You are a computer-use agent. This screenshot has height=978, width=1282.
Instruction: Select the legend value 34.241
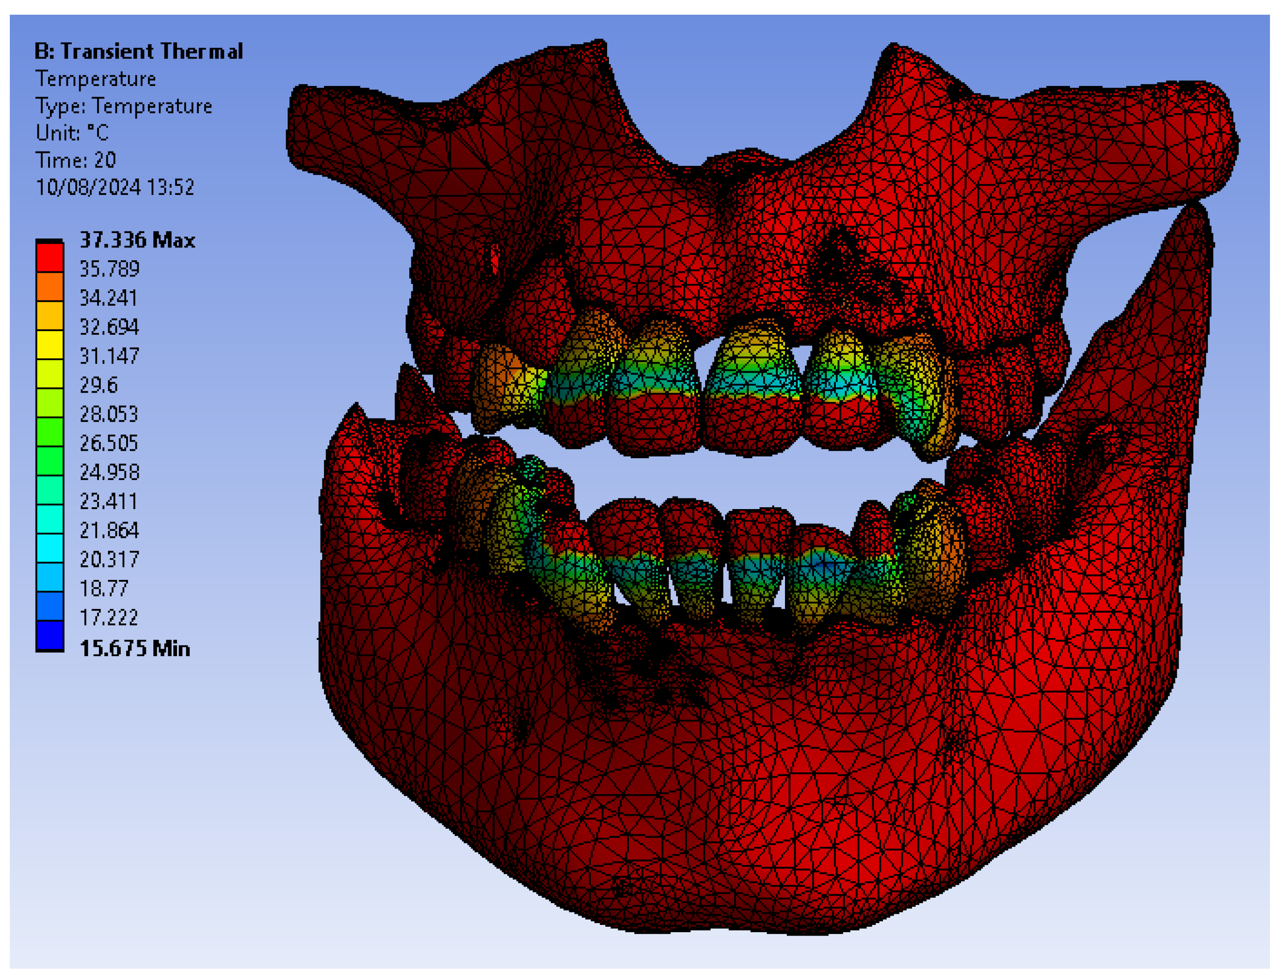pos(109,298)
